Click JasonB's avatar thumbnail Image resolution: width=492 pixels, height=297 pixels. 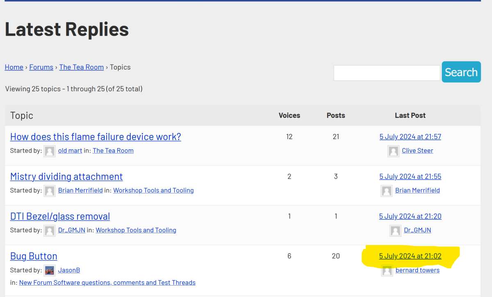pyautogui.click(x=50, y=270)
